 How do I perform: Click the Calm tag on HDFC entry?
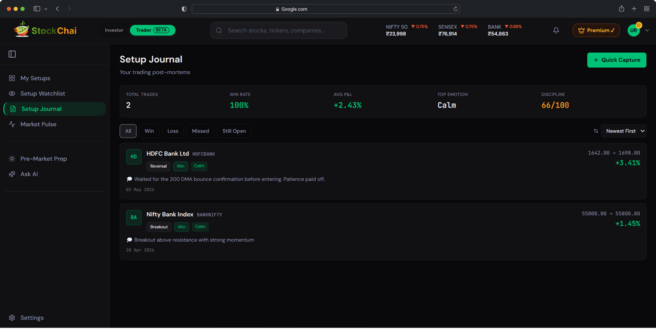(199, 166)
